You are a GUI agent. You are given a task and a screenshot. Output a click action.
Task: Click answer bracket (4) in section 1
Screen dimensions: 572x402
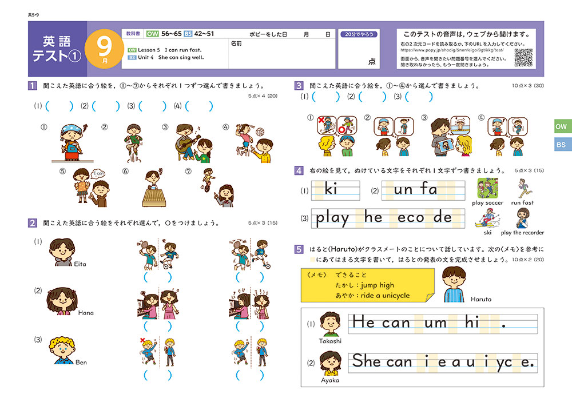pos(199,106)
